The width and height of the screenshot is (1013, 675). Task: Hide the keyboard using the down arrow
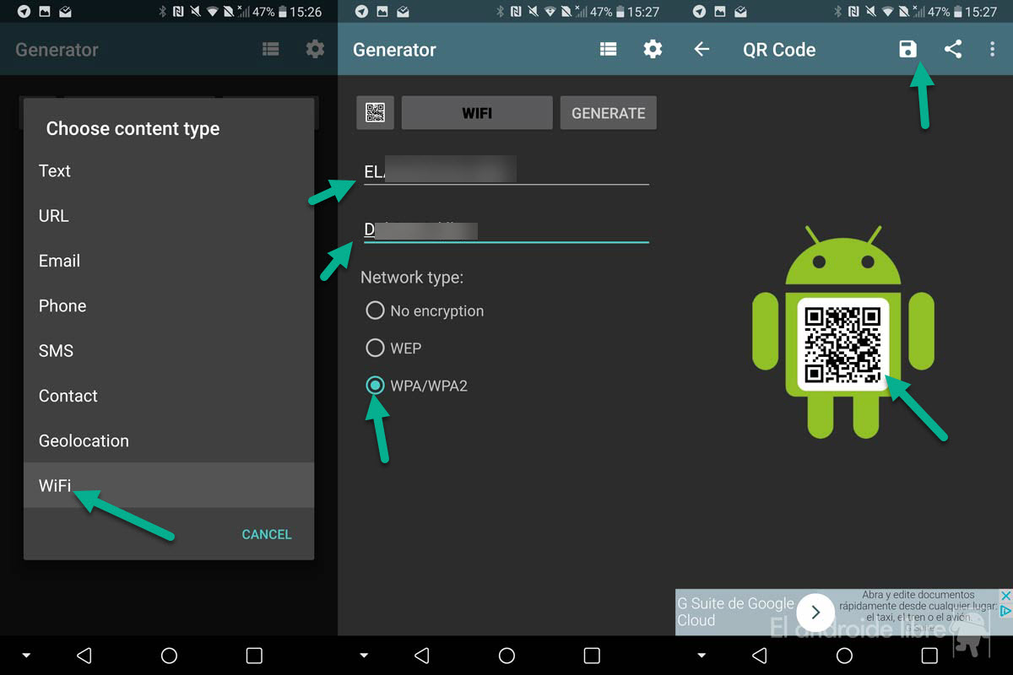pos(364,656)
